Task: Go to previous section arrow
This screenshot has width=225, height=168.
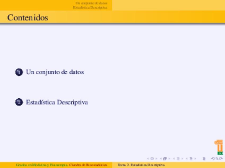Action: 187,158
